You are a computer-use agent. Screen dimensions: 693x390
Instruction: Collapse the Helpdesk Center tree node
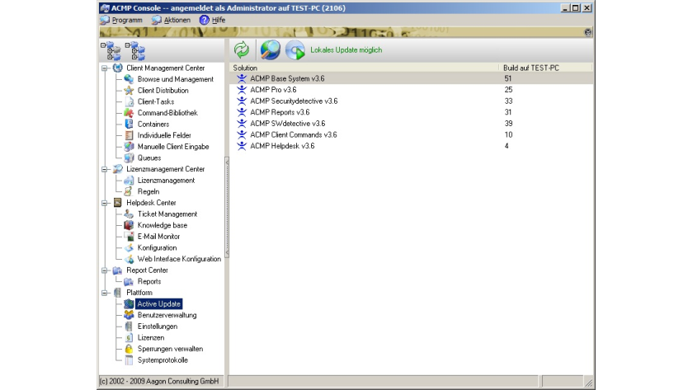105,203
